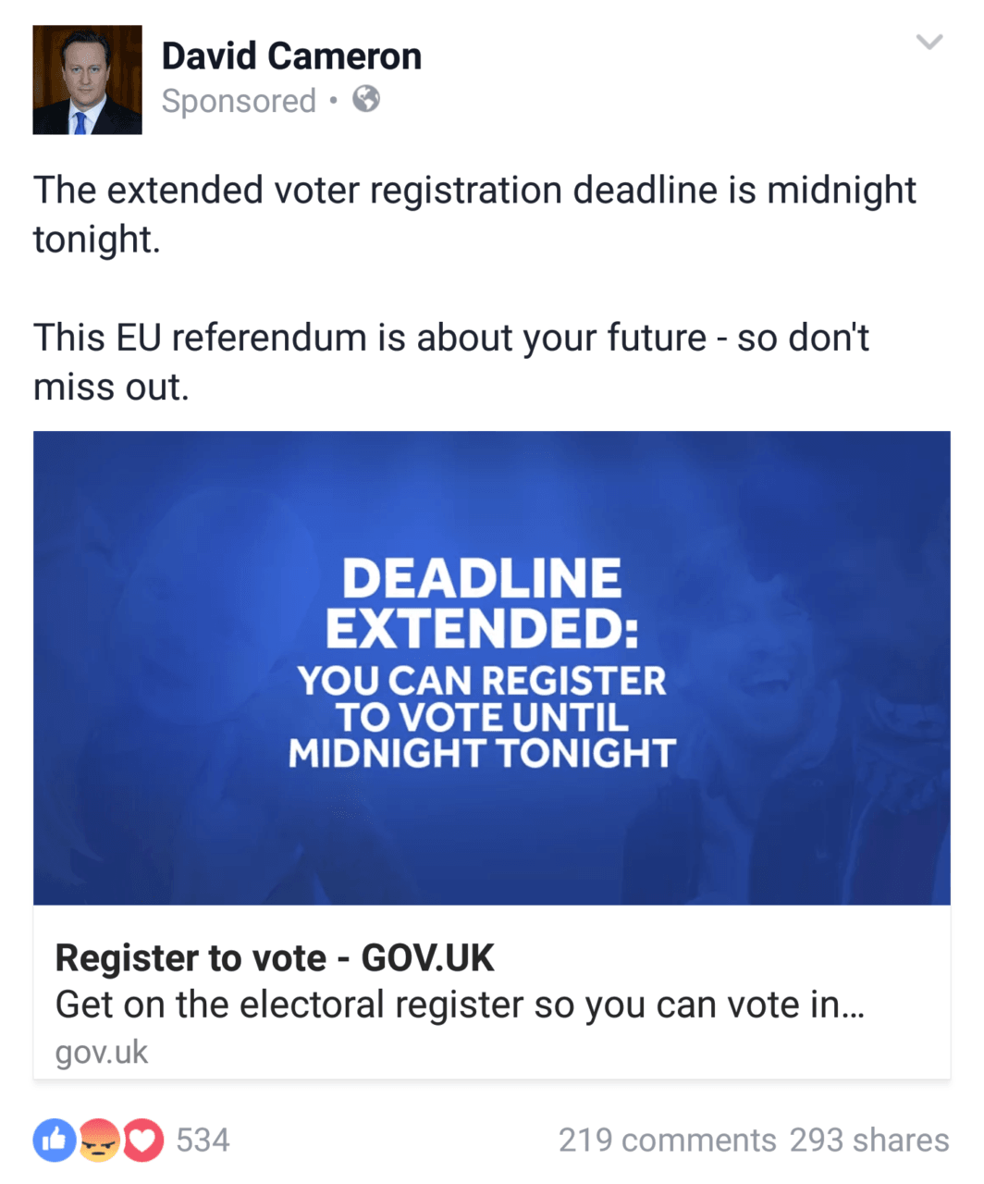The image size is (984, 1184).
Task: Click the post text about voter registration deadline
Action: click(x=475, y=214)
